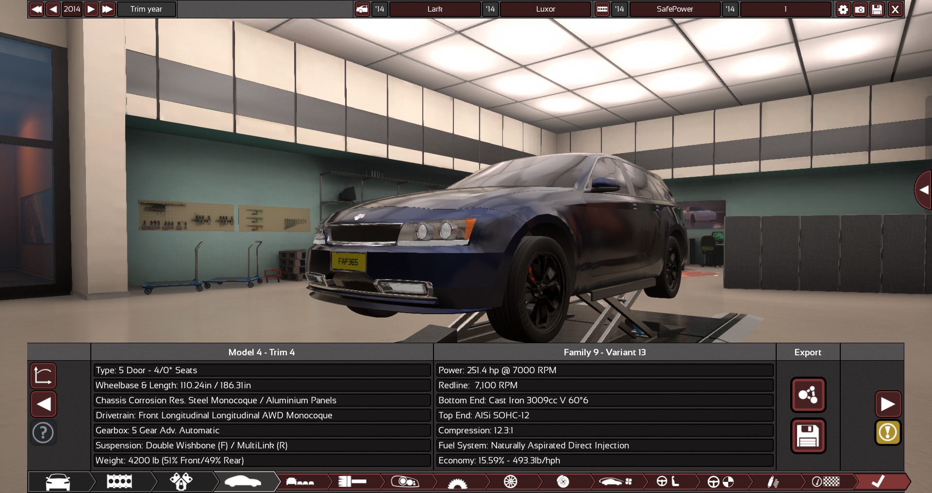Open the Luxor trim name field

coord(546,9)
